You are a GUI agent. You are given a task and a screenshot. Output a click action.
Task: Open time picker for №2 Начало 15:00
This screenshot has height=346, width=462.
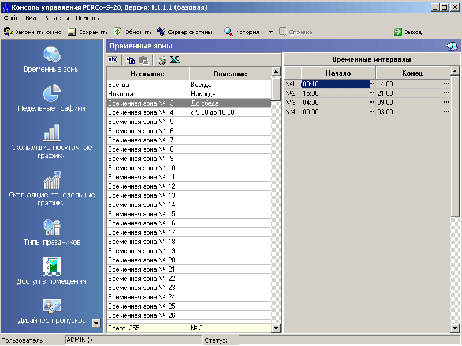click(372, 93)
